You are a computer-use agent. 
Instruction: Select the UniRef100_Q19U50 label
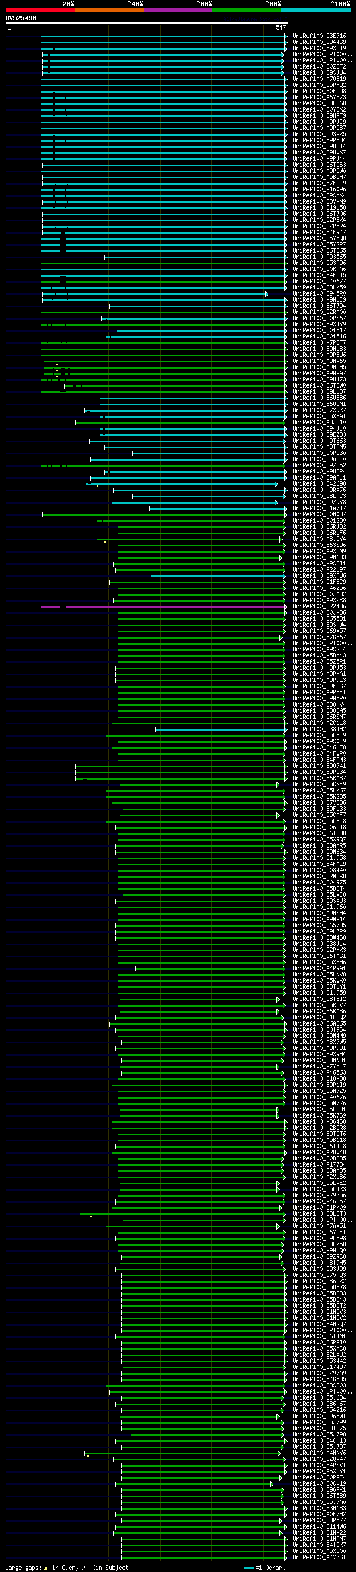coord(319,207)
